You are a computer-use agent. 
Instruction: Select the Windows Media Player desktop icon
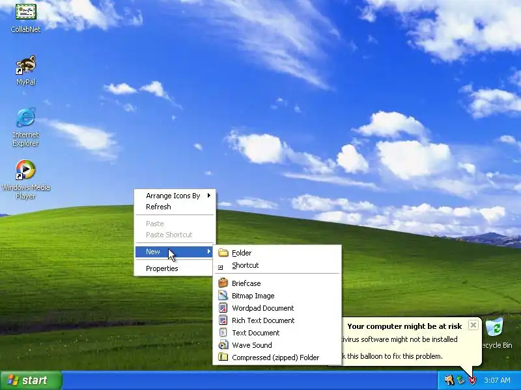click(x=25, y=170)
